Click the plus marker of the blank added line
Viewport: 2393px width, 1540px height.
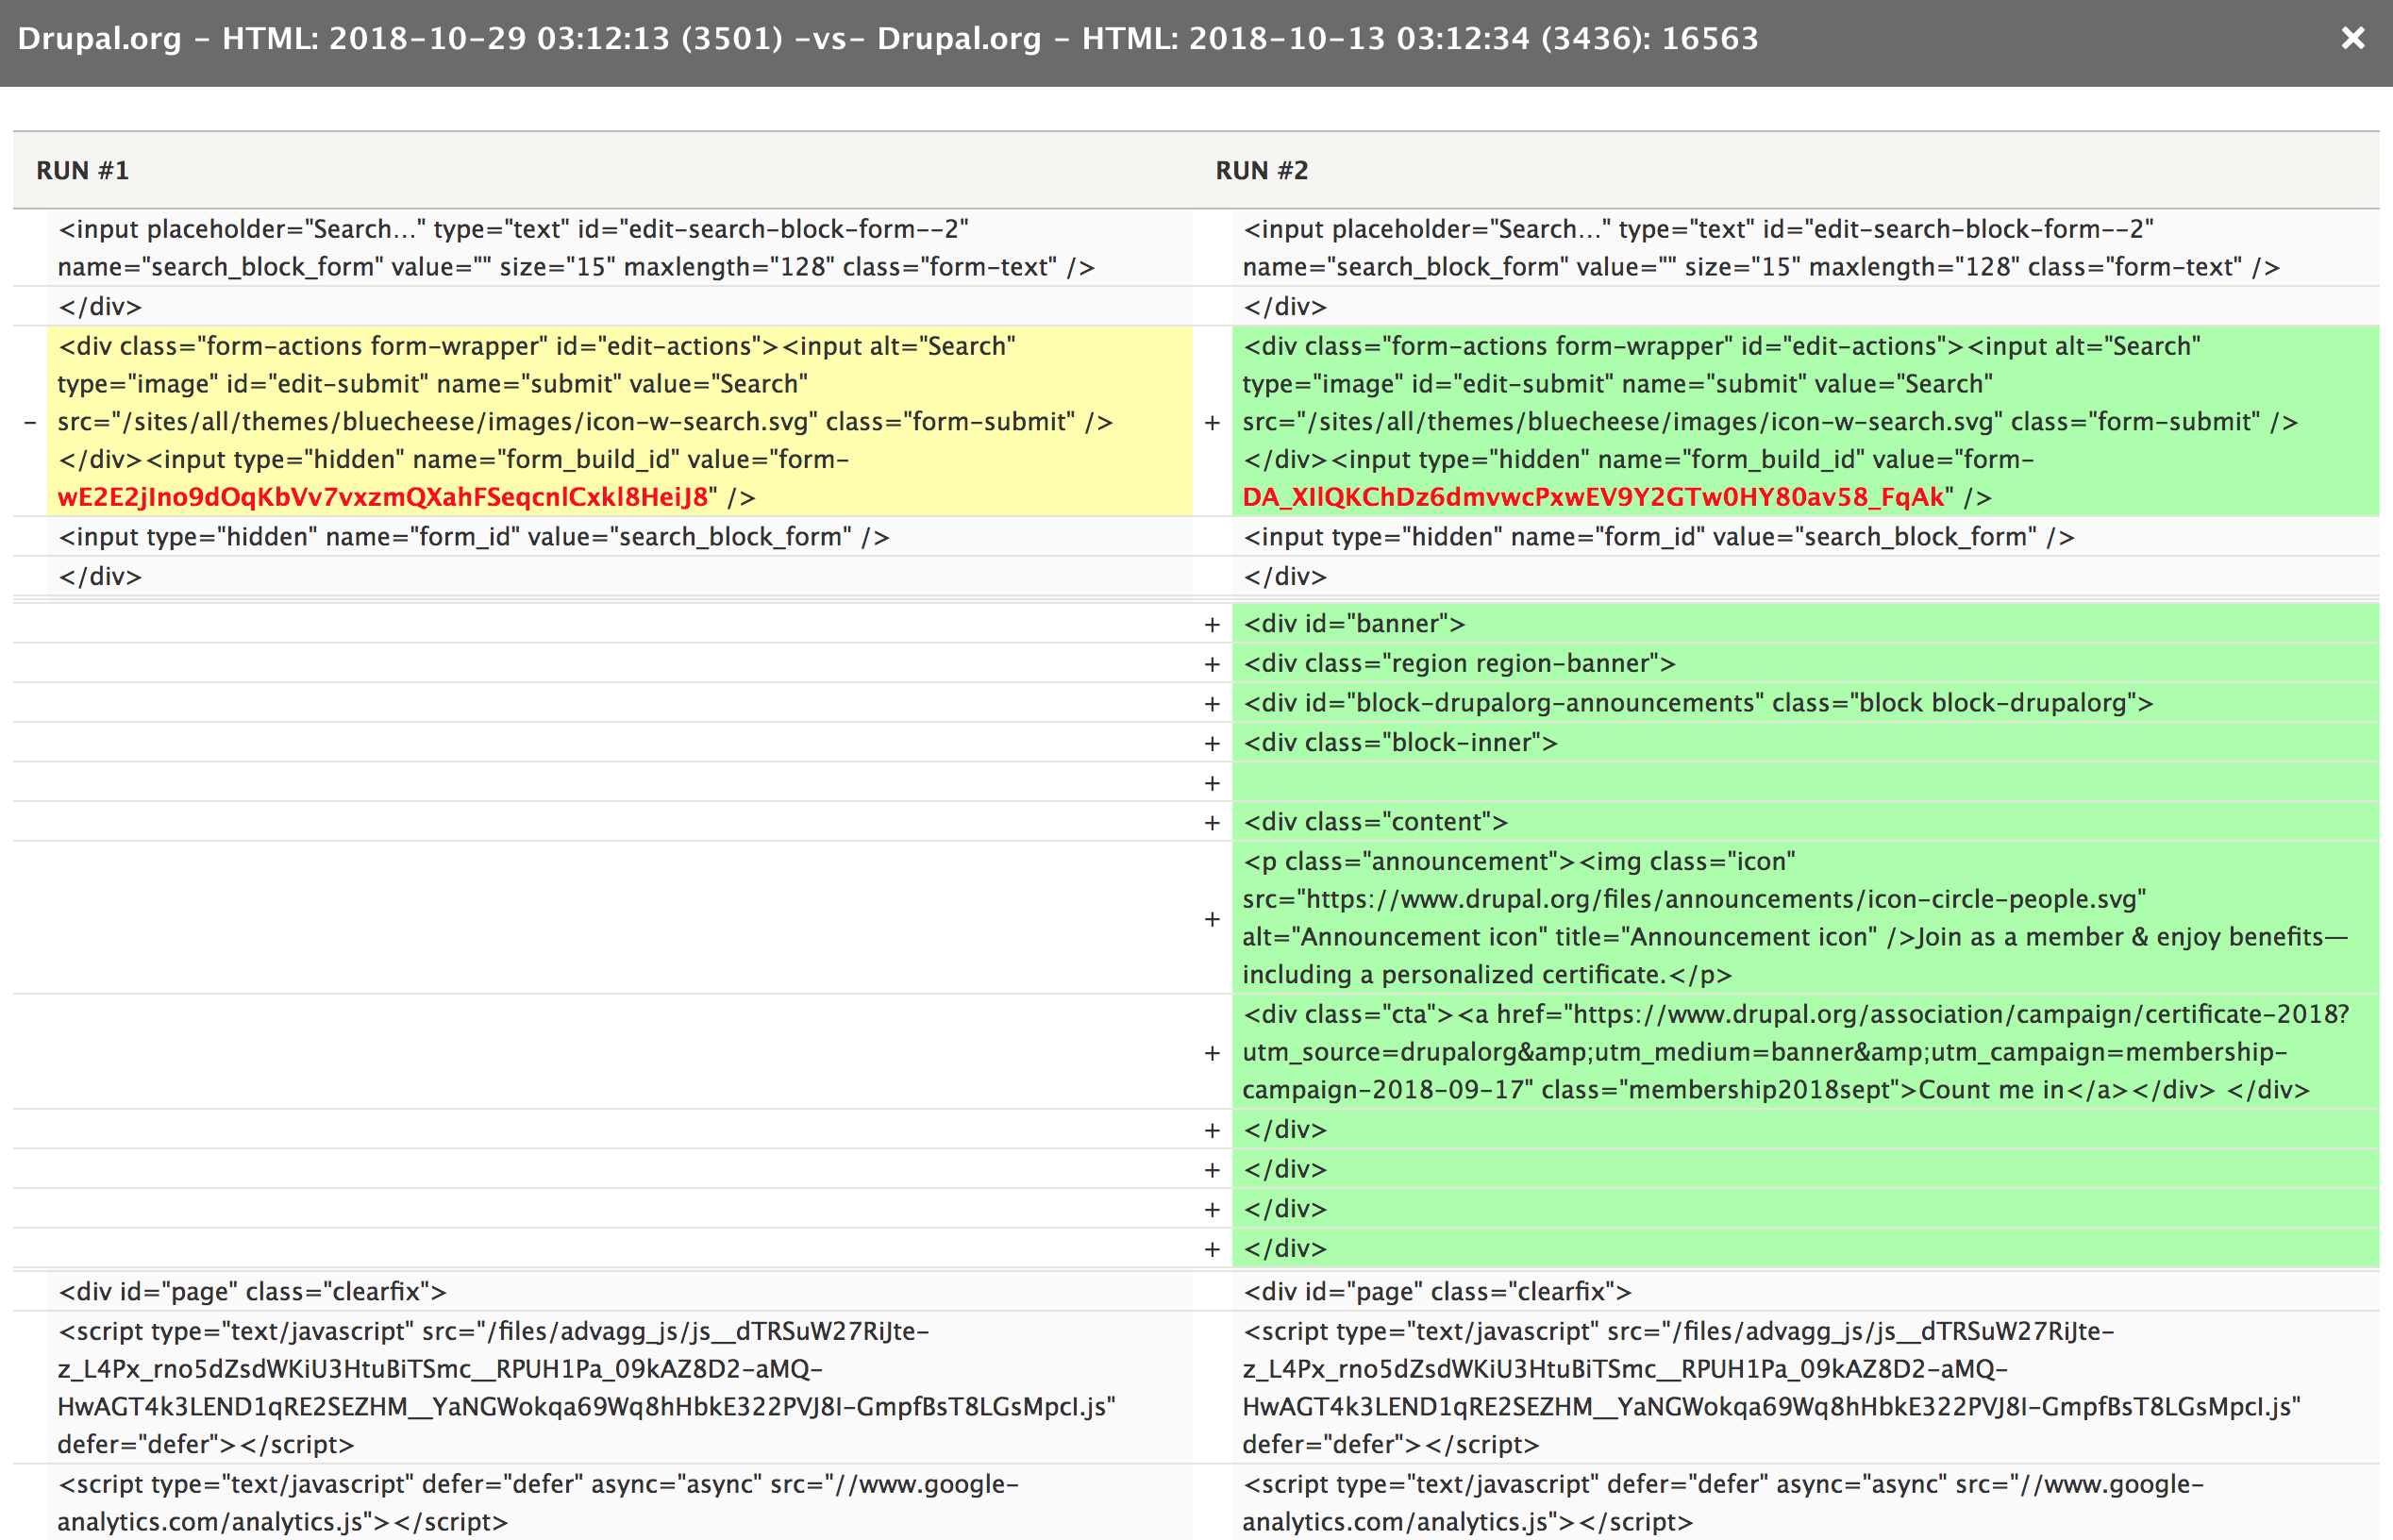[1212, 783]
